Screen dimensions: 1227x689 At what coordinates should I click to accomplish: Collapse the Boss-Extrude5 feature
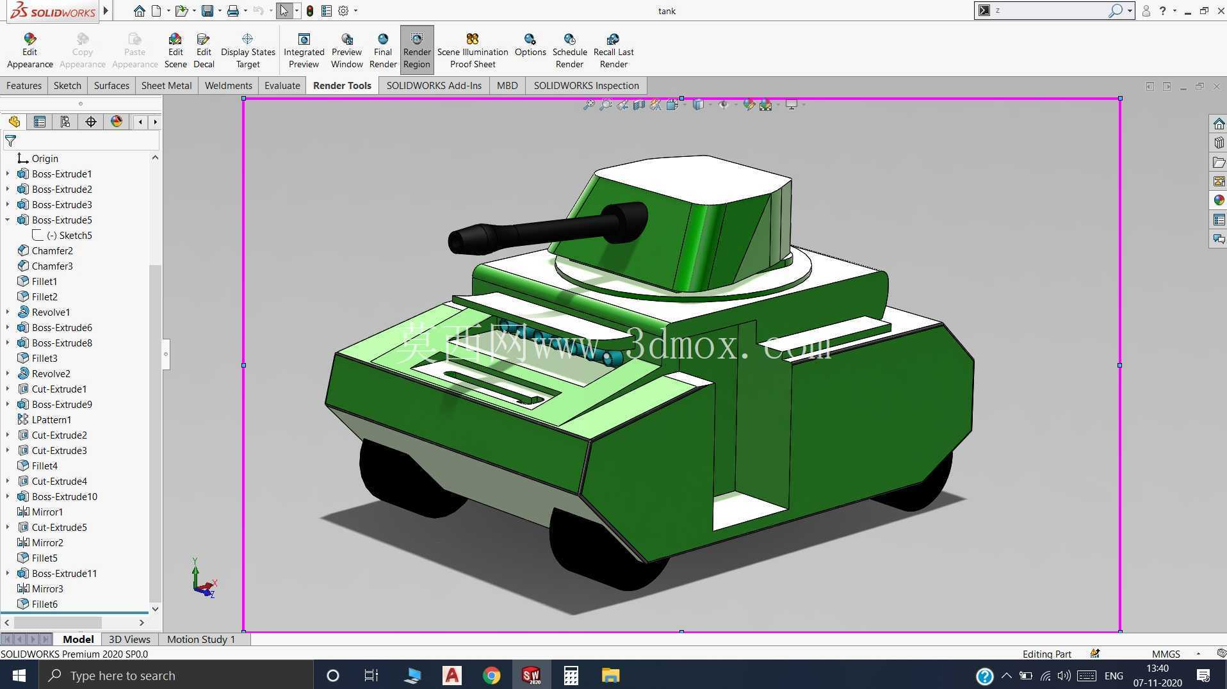pyautogui.click(x=8, y=220)
